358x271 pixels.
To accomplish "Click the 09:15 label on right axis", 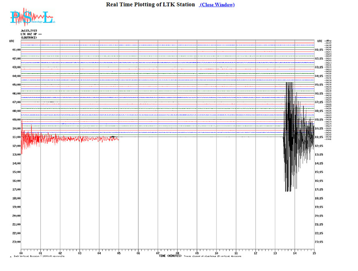I will (320, 120).
